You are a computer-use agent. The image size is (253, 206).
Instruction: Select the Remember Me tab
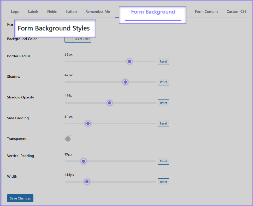(98, 11)
